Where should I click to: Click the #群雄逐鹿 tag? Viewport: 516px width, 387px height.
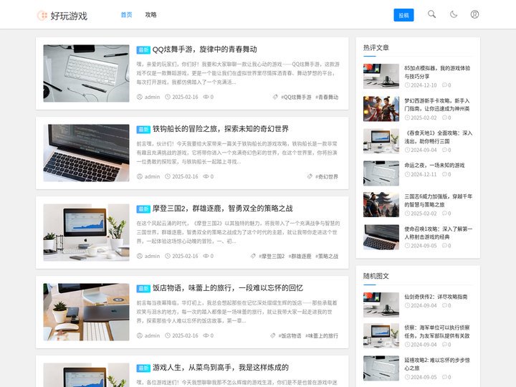[x=300, y=256]
